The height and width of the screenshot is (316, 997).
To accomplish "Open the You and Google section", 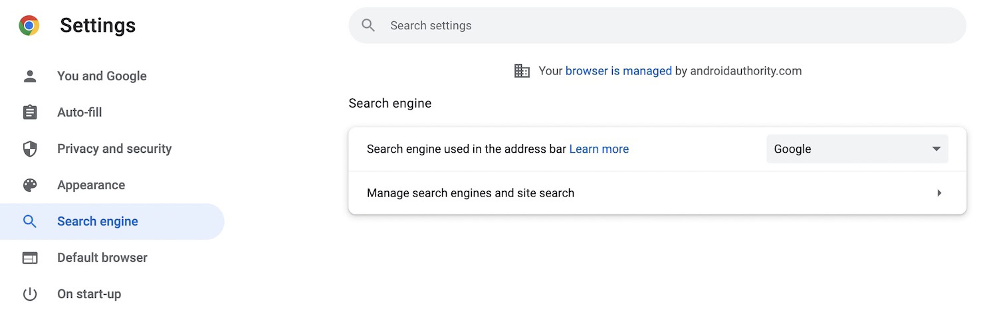I will 102,76.
